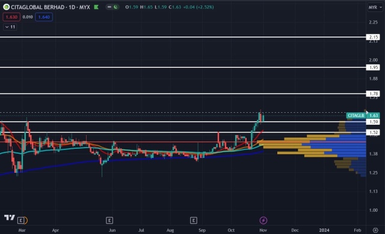Click the purple lightning event marker
Image resolution: width=385 pixels, height=234 pixels.
263,221
